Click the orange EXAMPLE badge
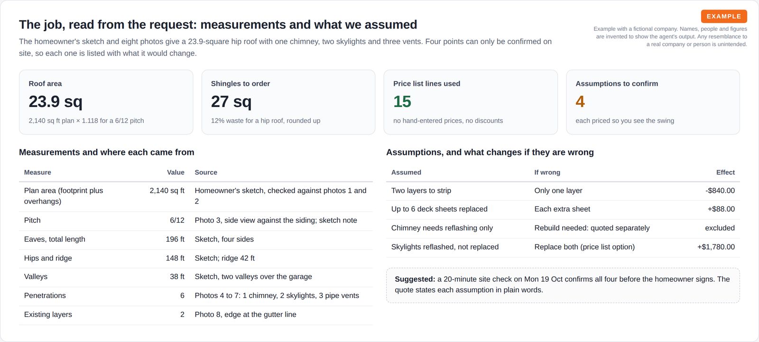The image size is (759, 342). [x=724, y=16]
